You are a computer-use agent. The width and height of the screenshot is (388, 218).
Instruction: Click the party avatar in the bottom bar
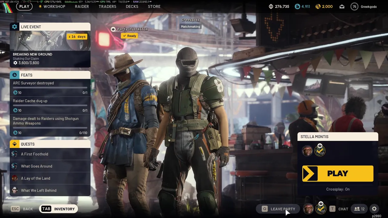(308, 209)
